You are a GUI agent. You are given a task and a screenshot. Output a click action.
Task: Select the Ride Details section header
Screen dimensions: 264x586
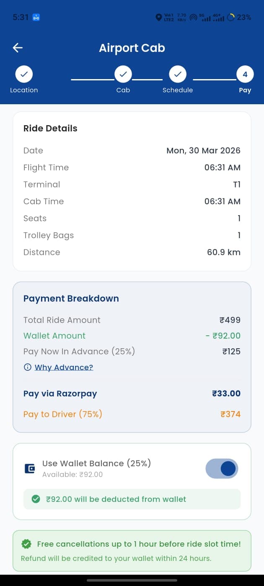50,129
